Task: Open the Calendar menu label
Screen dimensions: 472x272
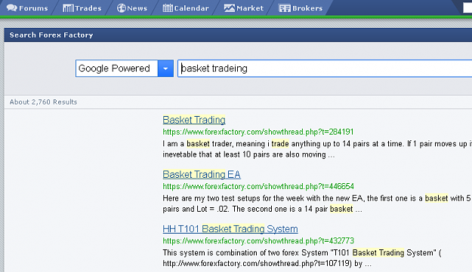Action: (x=192, y=8)
